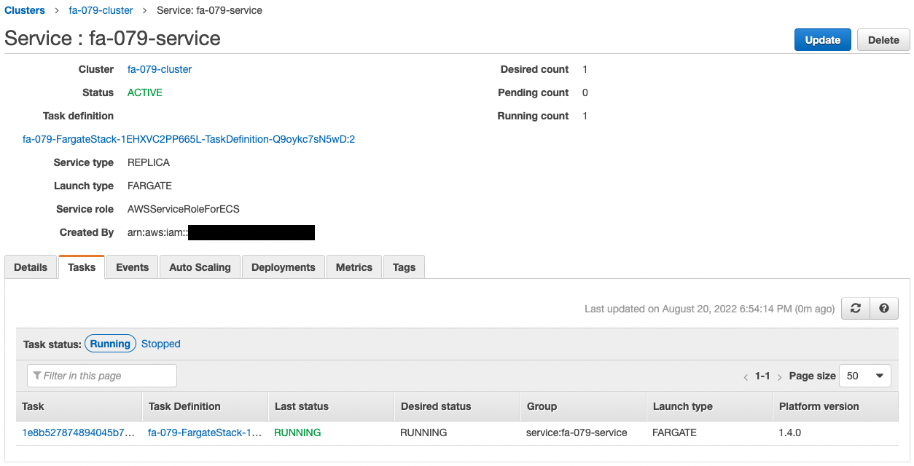
Task: Click the Update button
Action: pos(822,39)
